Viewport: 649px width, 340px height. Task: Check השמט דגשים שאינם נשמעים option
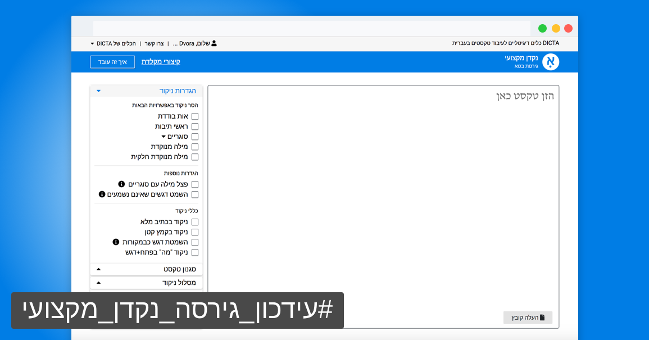coord(195,194)
